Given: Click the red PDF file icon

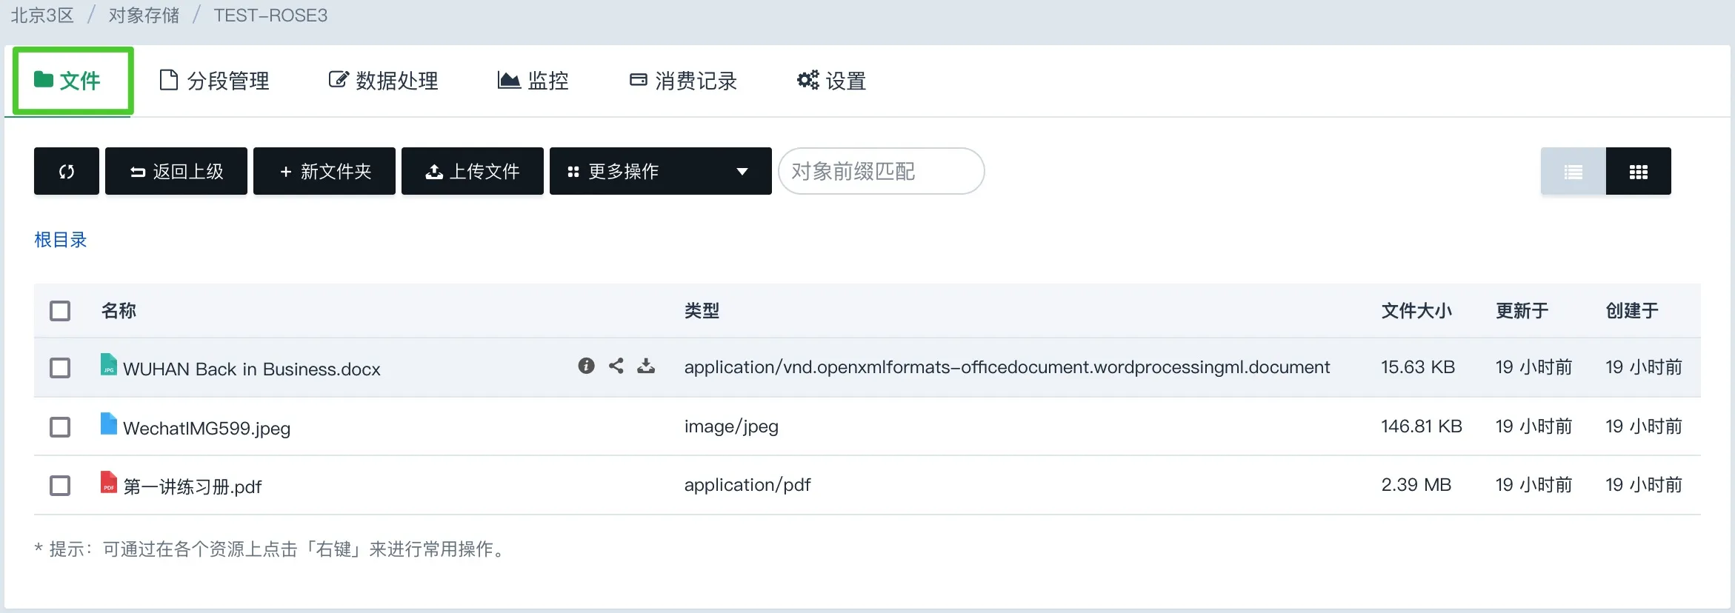Looking at the screenshot, I should pyautogui.click(x=109, y=483).
